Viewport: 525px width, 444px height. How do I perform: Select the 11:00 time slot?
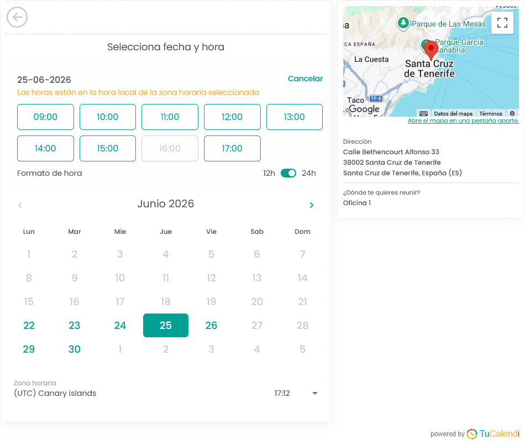[170, 117]
